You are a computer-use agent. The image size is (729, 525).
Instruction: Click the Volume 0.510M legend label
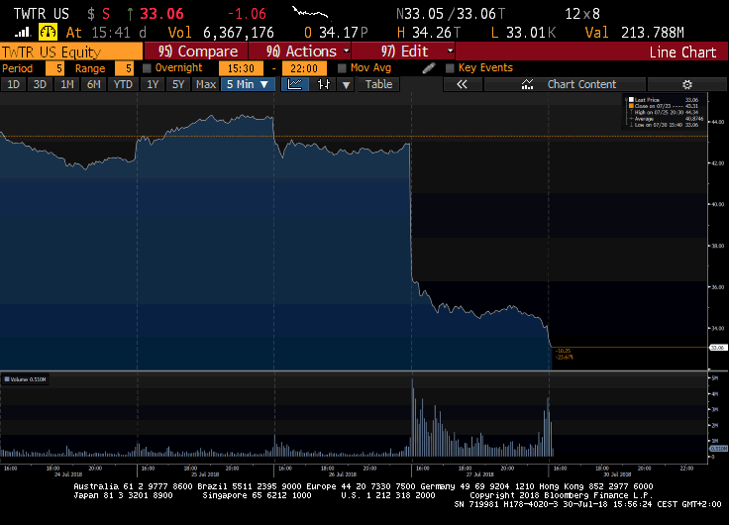(26, 379)
